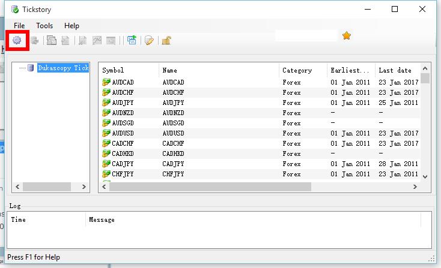Viewport: 441px width, 268px height.
Task: Click the symbol list vertical scrollbar thumb
Action: coord(425,79)
